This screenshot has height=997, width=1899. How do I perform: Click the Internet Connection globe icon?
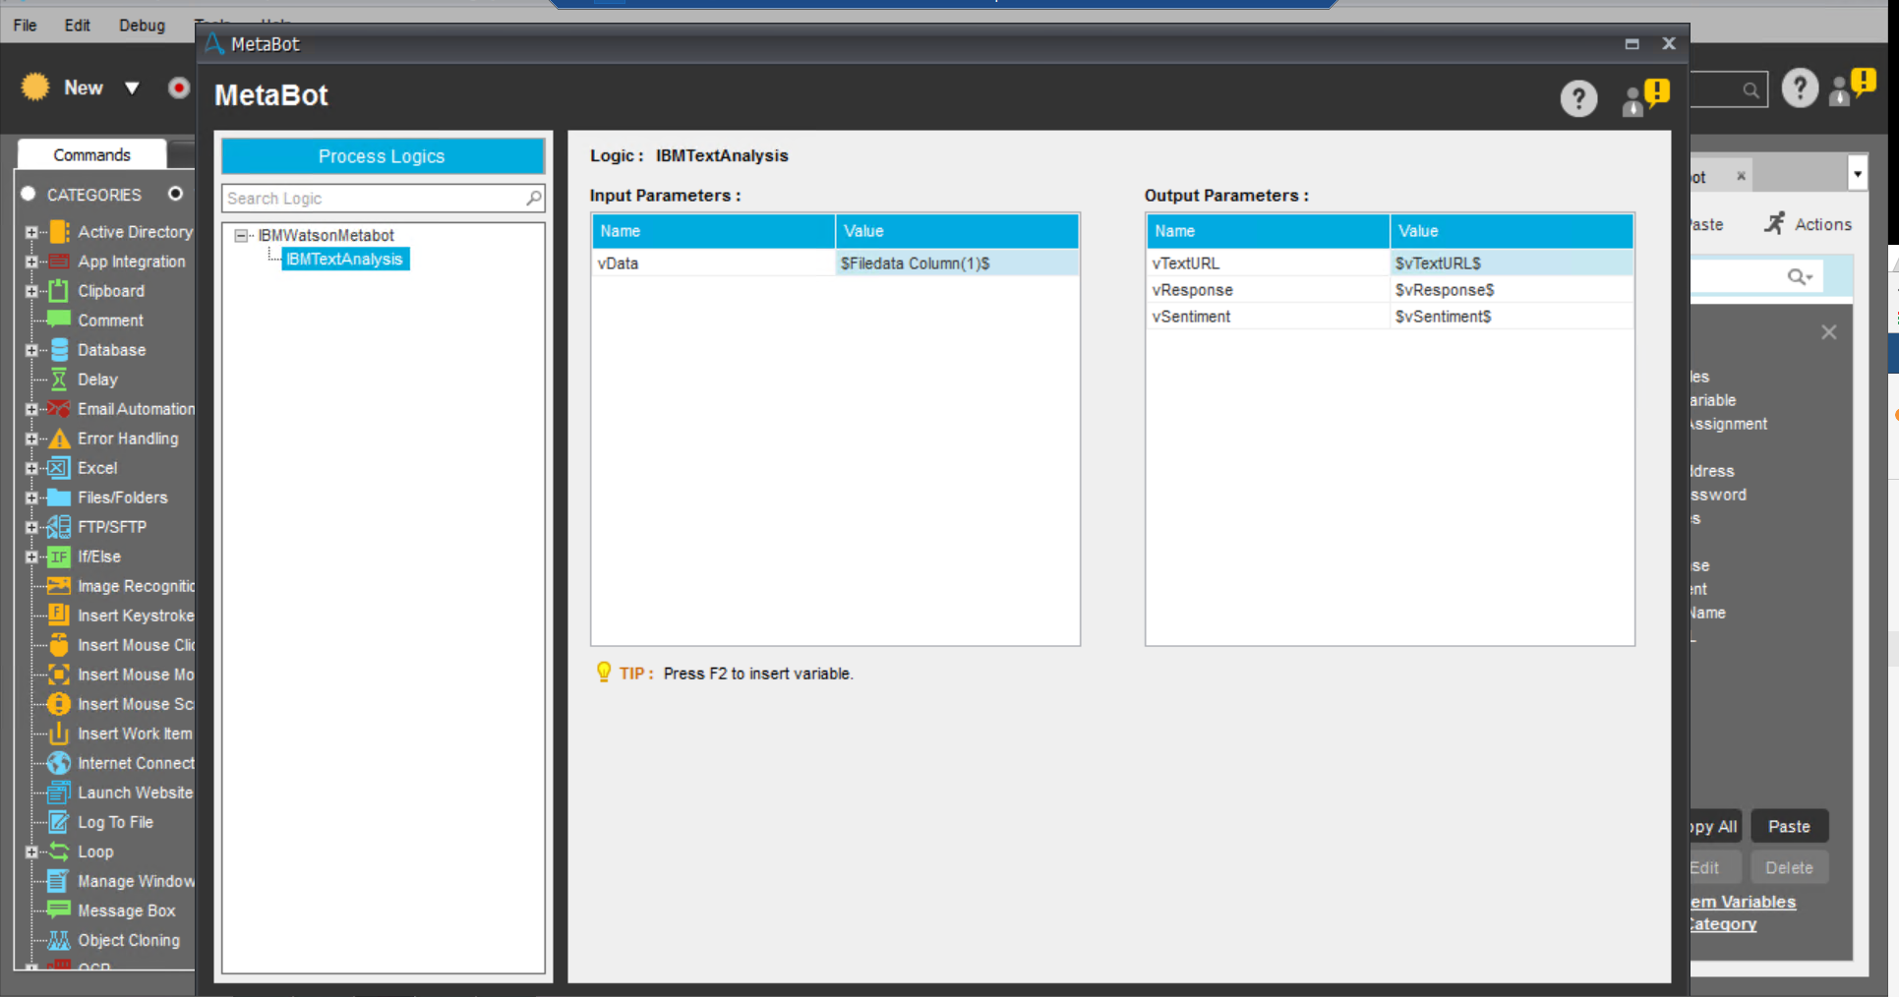[59, 763]
